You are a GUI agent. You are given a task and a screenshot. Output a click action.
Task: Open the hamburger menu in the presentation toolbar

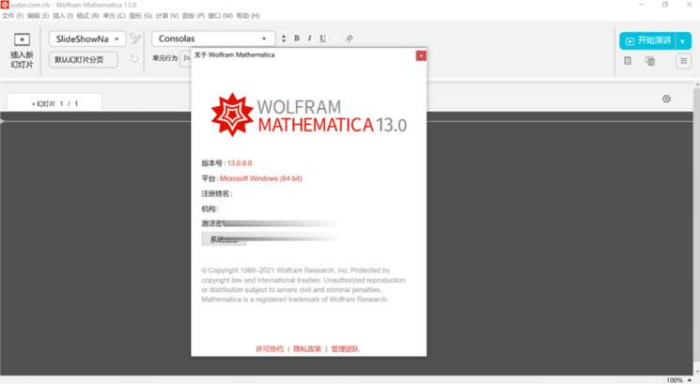pyautogui.click(x=683, y=61)
